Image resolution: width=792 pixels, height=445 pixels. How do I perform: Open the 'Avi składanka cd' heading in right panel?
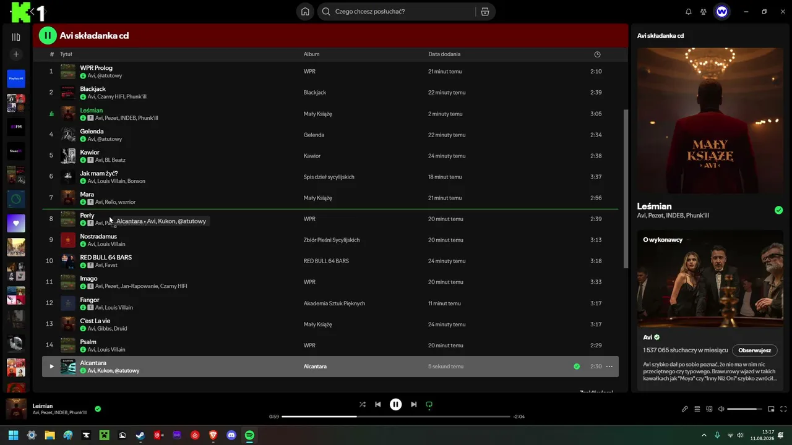pos(660,36)
